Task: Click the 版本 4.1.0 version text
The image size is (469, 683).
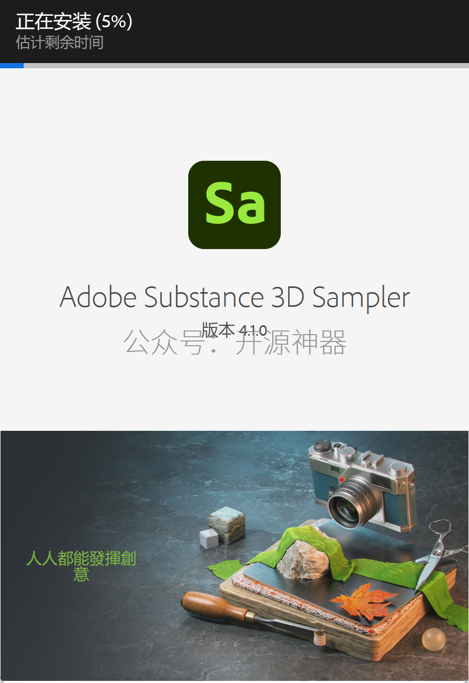Action: 234,330
